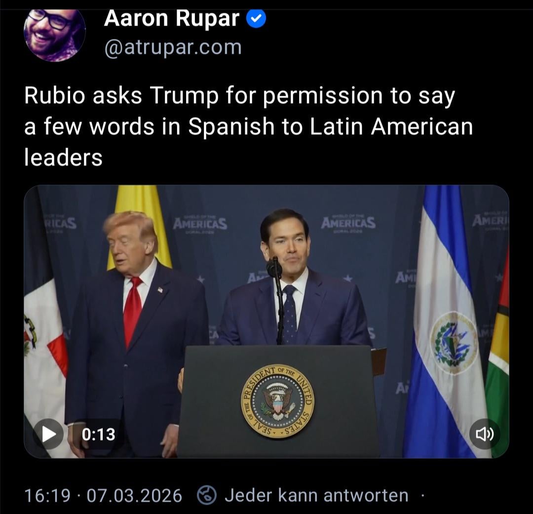Image resolution: width=533 pixels, height=514 pixels.
Task: Open Aaron Rupar's profile avatar
Action: pos(54,34)
